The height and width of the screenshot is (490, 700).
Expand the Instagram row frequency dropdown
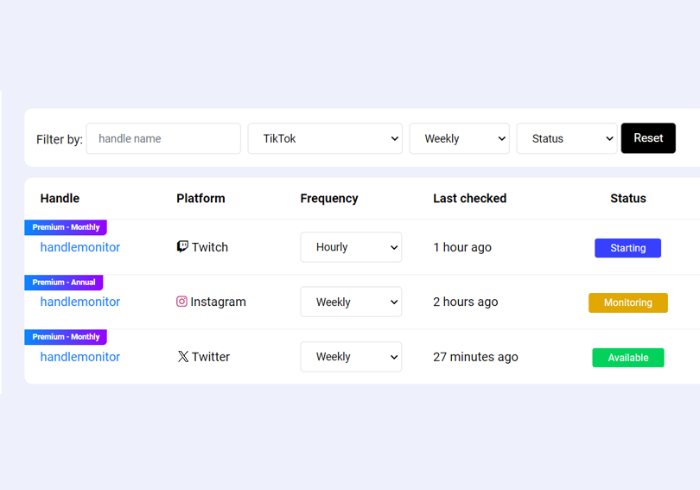[x=351, y=302]
